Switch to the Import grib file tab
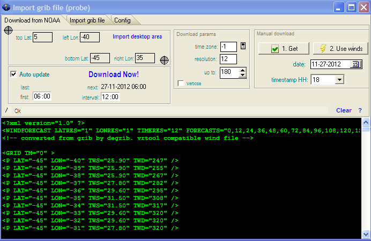The height and width of the screenshot is (241, 371). [x=87, y=20]
